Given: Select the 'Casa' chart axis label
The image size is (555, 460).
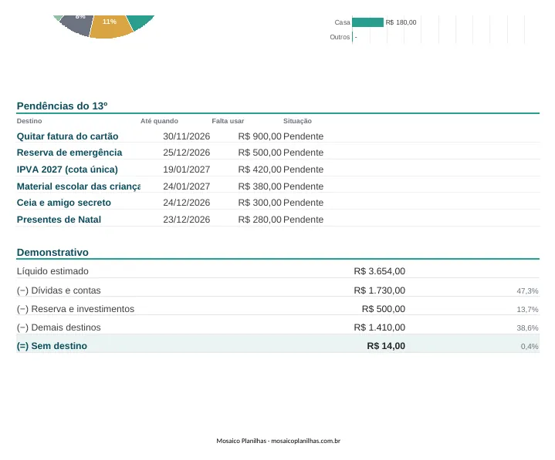Looking at the screenshot, I should [x=342, y=22].
